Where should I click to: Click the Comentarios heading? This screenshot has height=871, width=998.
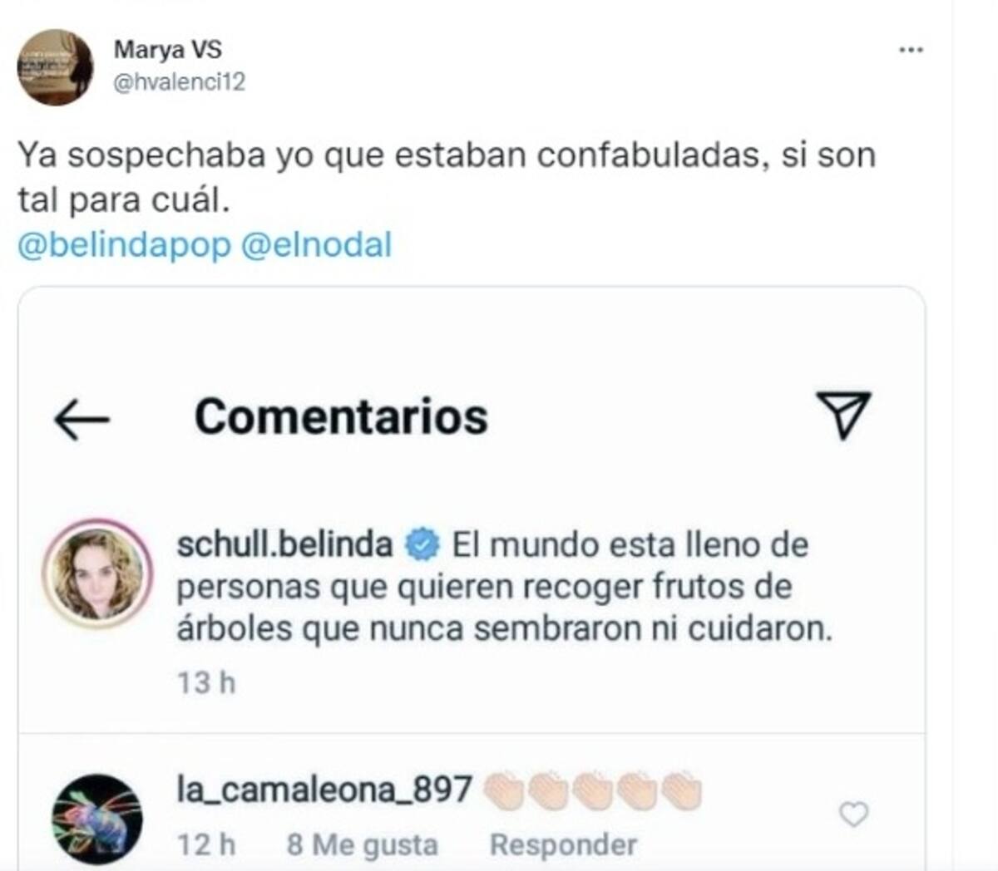341,416
